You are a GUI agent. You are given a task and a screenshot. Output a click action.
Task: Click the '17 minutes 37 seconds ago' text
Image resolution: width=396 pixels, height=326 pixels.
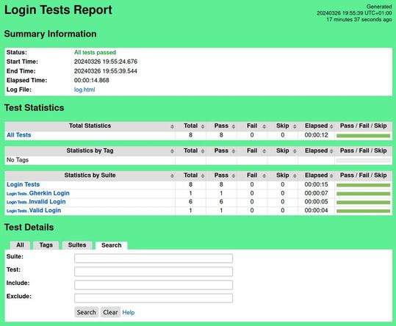(359, 19)
